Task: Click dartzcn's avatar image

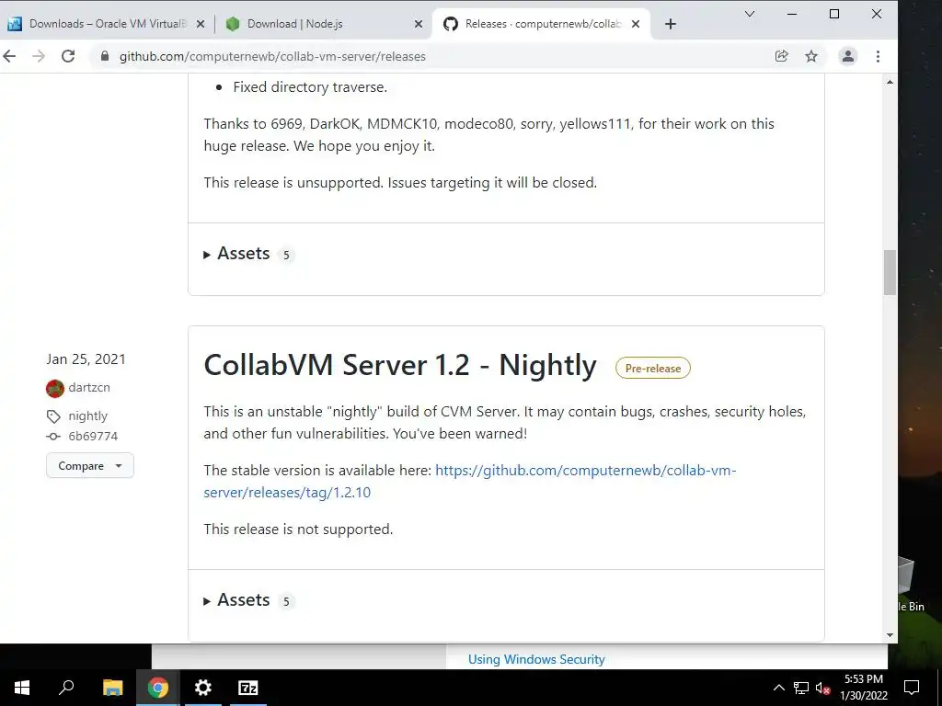Action: (x=54, y=389)
